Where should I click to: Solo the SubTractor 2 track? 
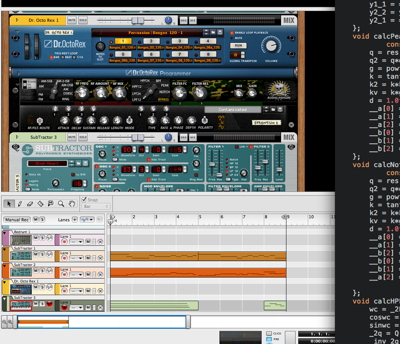[42, 271]
